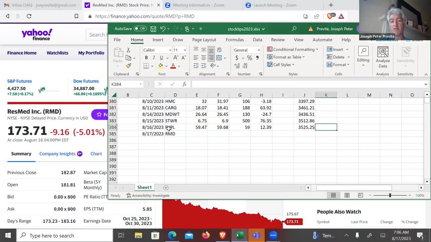Increase decimal places
The image size is (431, 242).
[237, 66]
